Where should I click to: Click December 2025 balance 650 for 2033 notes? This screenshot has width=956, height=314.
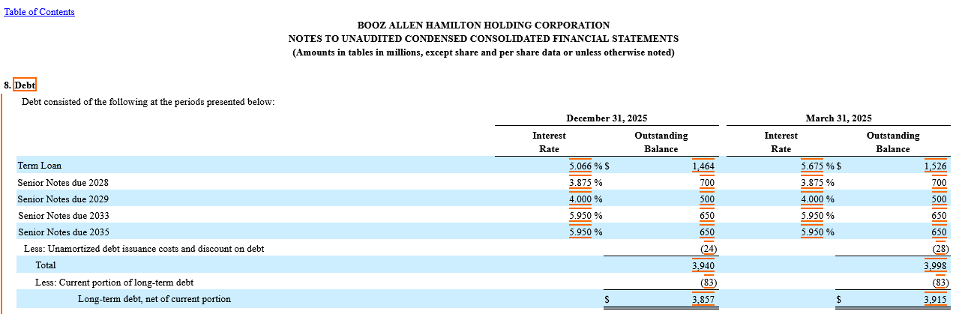coord(708,215)
